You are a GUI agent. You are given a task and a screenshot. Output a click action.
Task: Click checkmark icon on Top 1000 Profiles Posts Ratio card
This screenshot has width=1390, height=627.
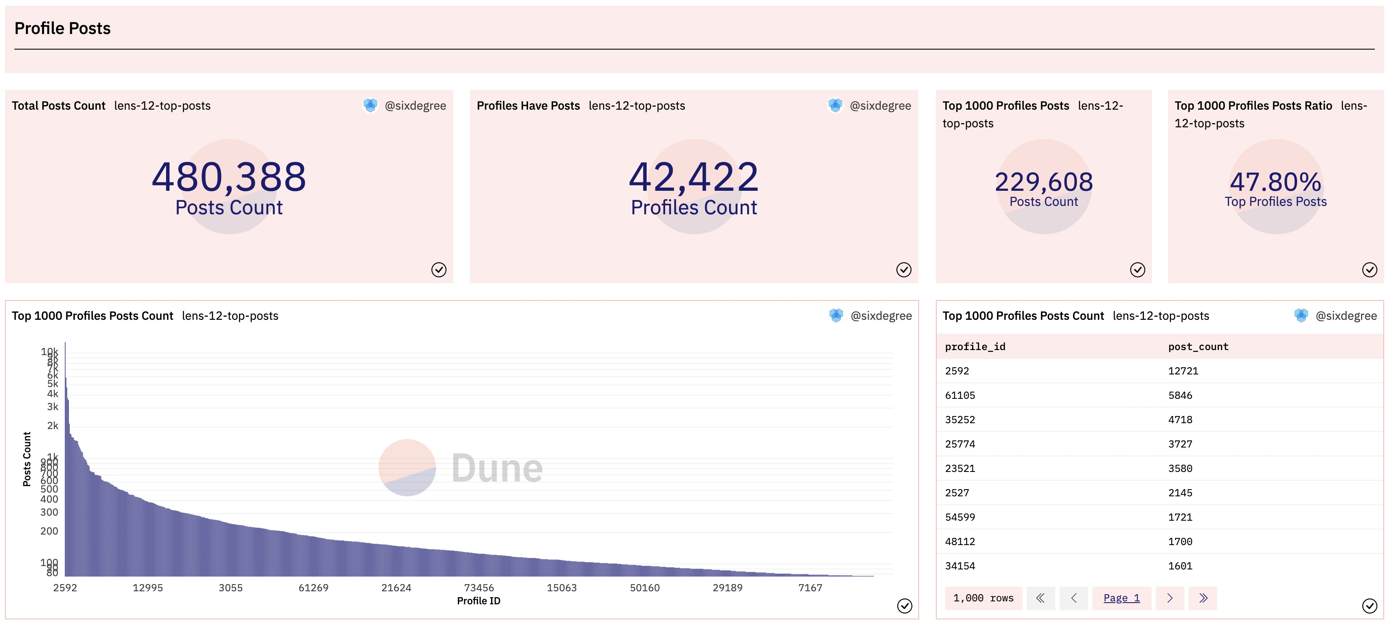[x=1369, y=269]
